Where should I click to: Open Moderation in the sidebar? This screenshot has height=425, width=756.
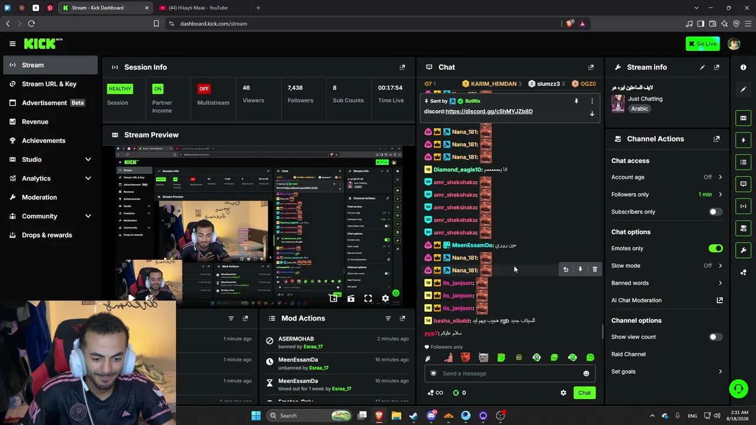tap(51, 197)
